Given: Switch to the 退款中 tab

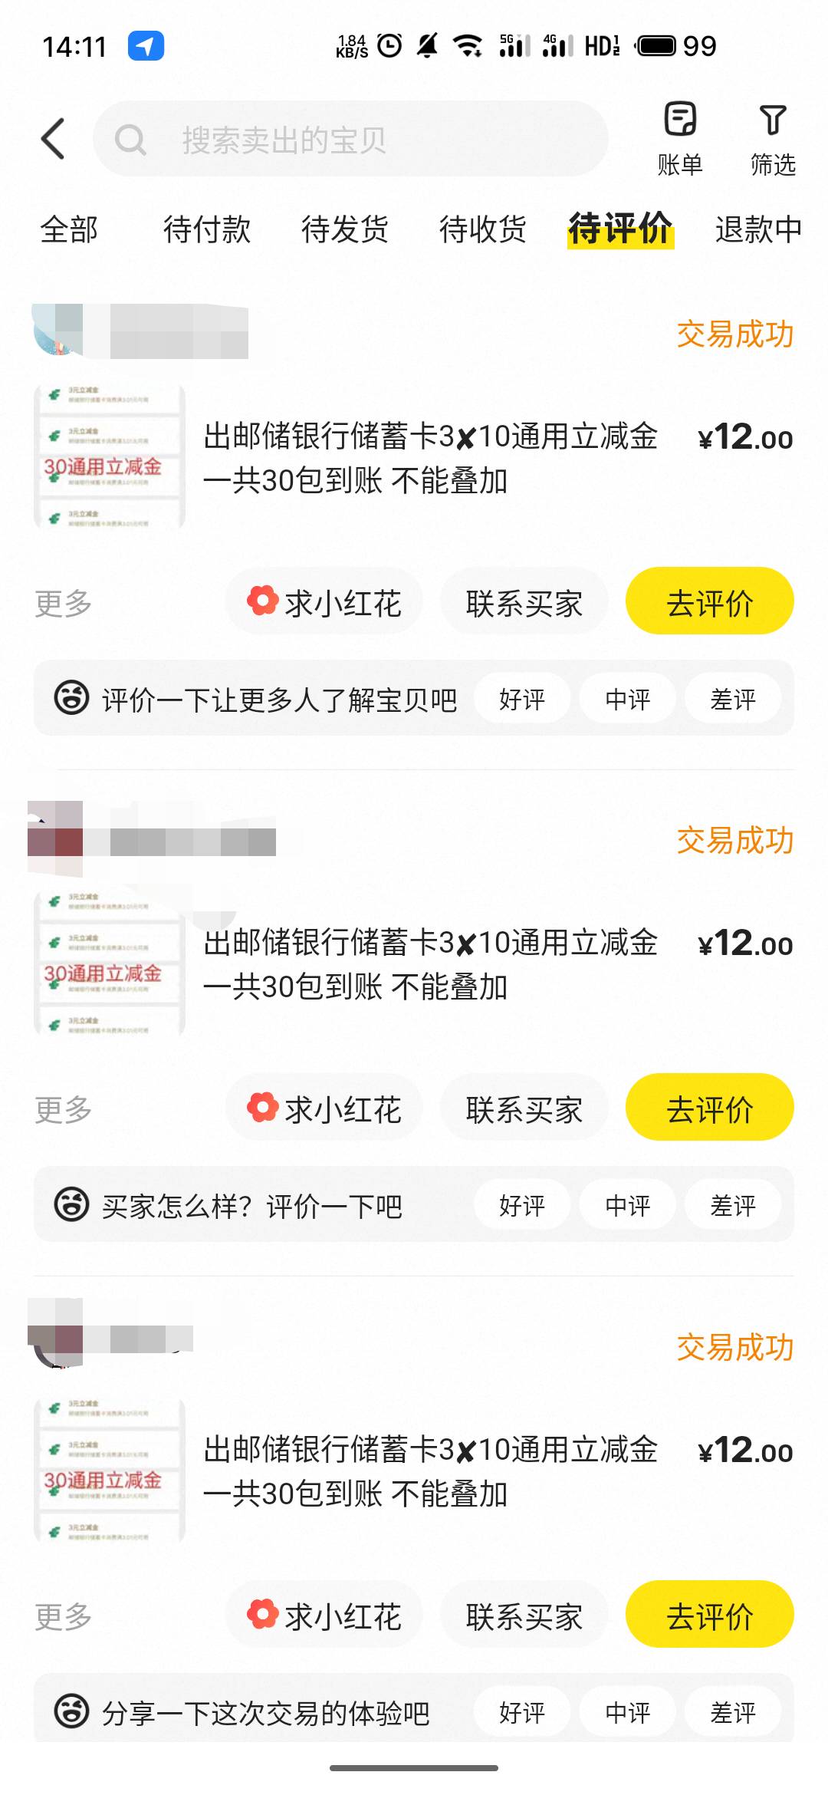Looking at the screenshot, I should coord(757,229).
